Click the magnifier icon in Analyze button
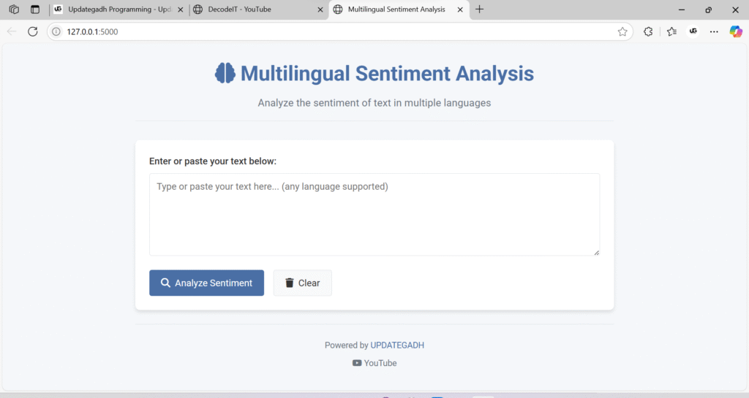 click(165, 283)
